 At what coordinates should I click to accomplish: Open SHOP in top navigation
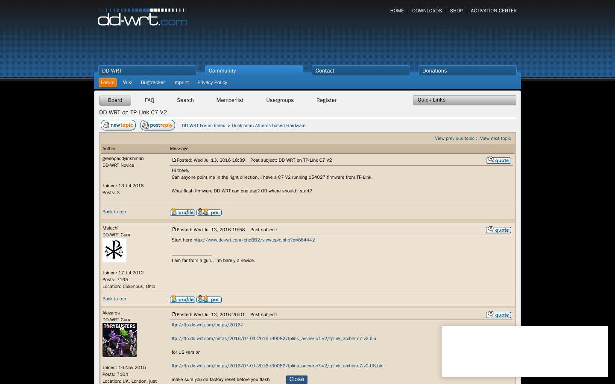click(x=457, y=11)
